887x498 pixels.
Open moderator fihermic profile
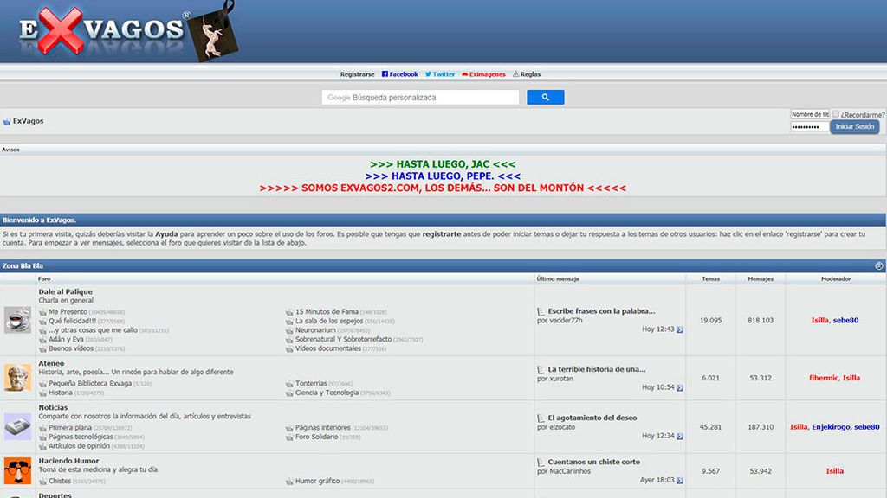(824, 378)
